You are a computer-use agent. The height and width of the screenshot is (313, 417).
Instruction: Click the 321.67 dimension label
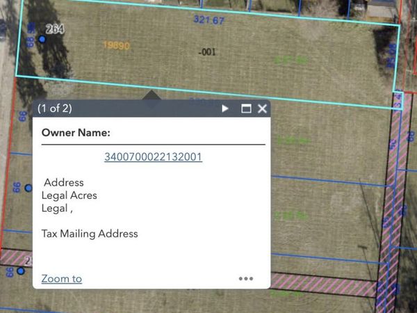click(208, 20)
